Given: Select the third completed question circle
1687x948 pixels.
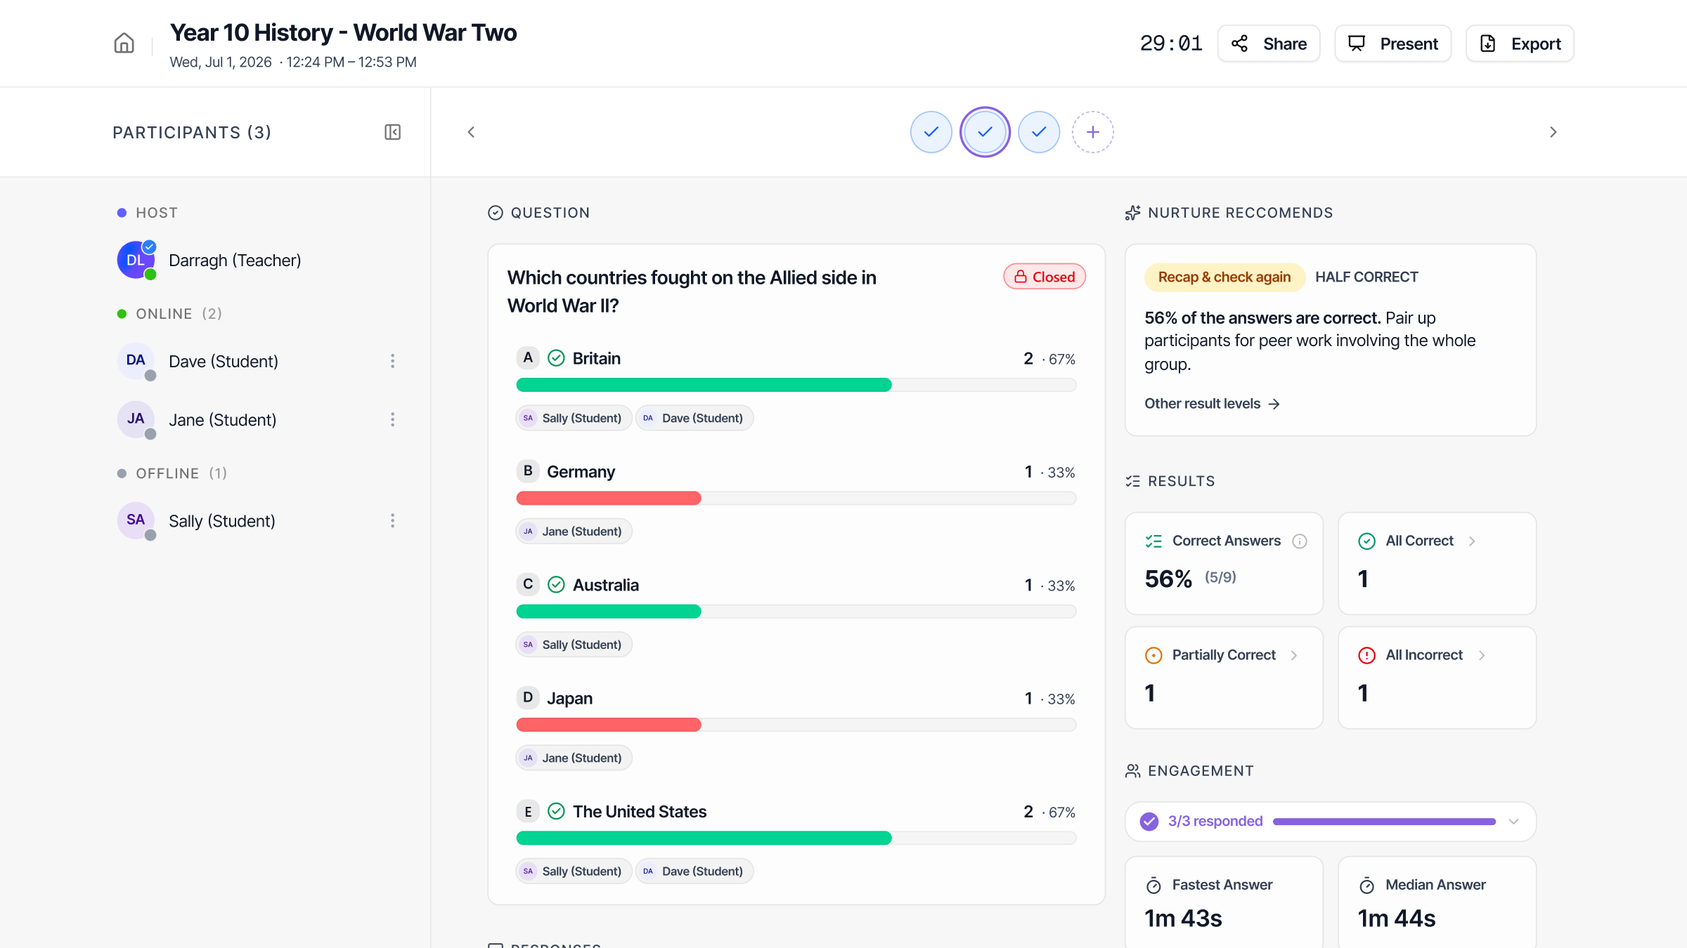Looking at the screenshot, I should [1039, 132].
